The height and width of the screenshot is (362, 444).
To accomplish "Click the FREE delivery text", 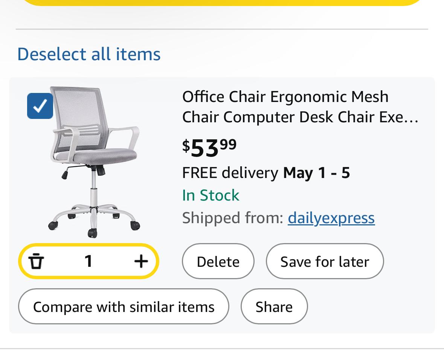I will pos(230,173).
